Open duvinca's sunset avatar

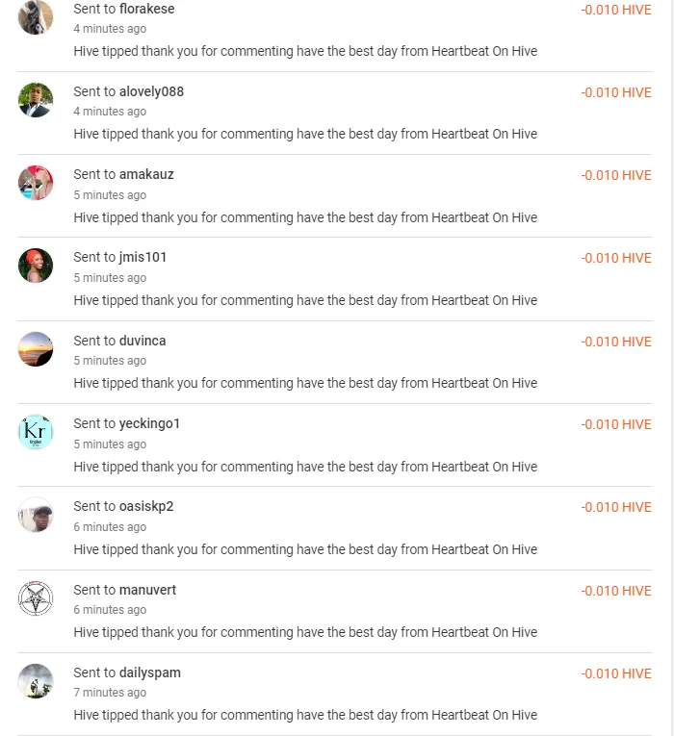36,349
